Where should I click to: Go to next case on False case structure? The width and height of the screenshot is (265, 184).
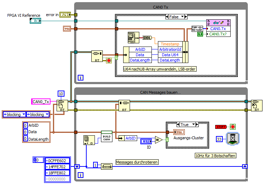click(186, 17)
